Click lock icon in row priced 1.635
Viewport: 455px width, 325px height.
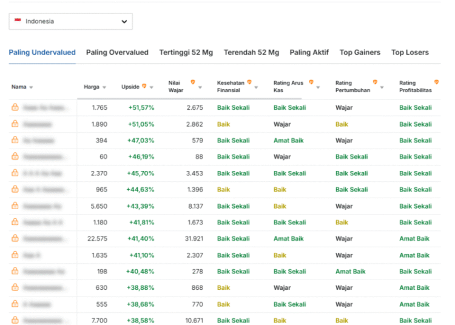pos(15,255)
